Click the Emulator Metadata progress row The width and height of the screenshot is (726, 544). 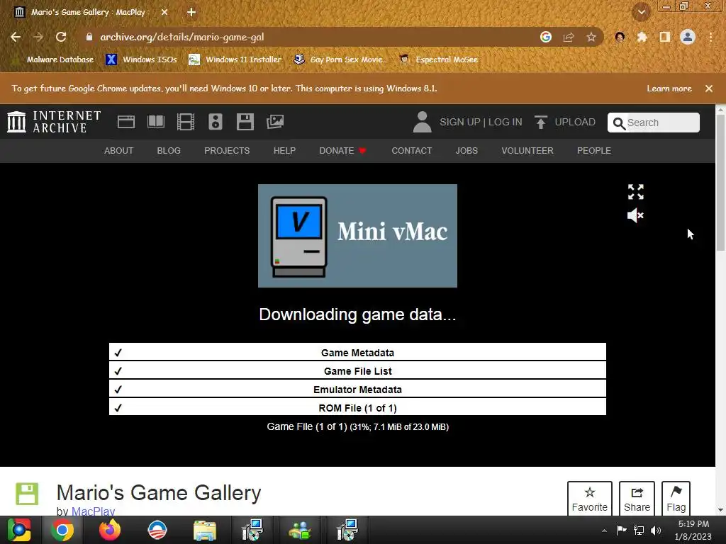point(357,389)
